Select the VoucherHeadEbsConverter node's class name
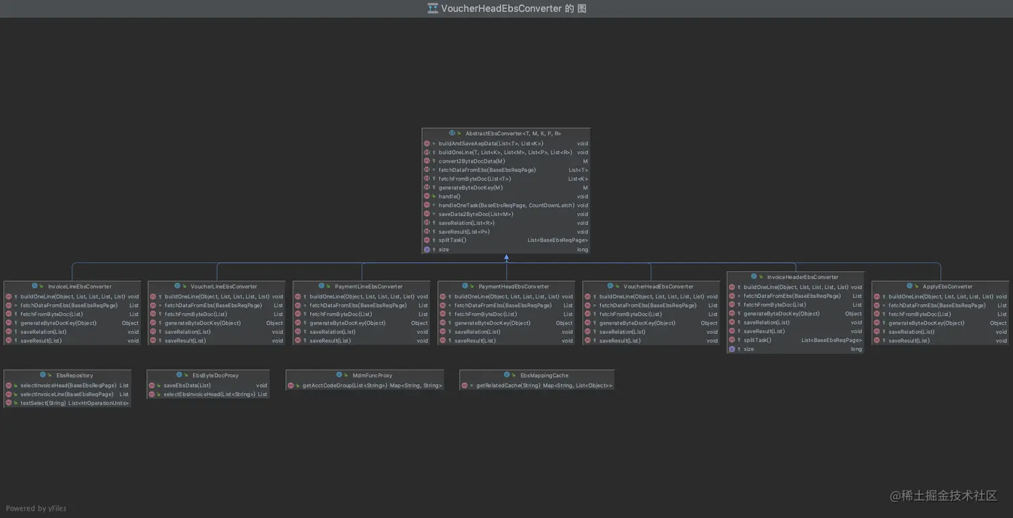The width and height of the screenshot is (1013, 518). pyautogui.click(x=659, y=286)
